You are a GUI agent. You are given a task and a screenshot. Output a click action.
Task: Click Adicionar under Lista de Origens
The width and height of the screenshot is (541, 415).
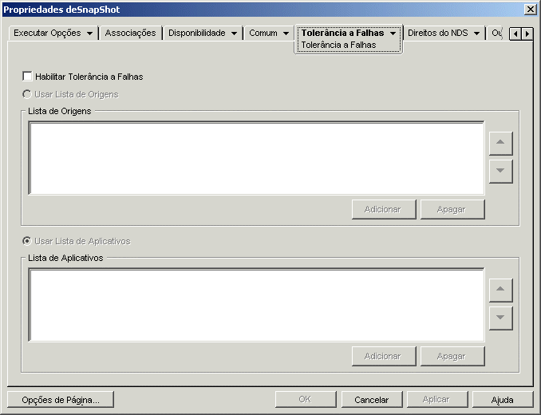pos(384,209)
